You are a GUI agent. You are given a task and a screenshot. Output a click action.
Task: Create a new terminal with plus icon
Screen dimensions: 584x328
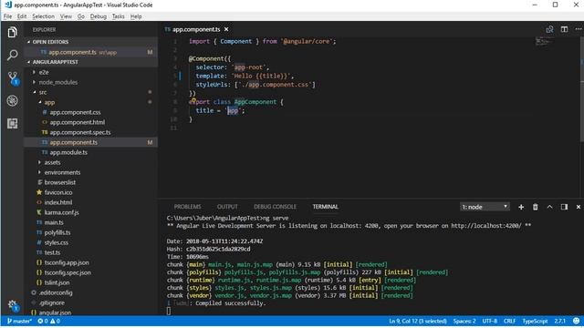pos(521,207)
